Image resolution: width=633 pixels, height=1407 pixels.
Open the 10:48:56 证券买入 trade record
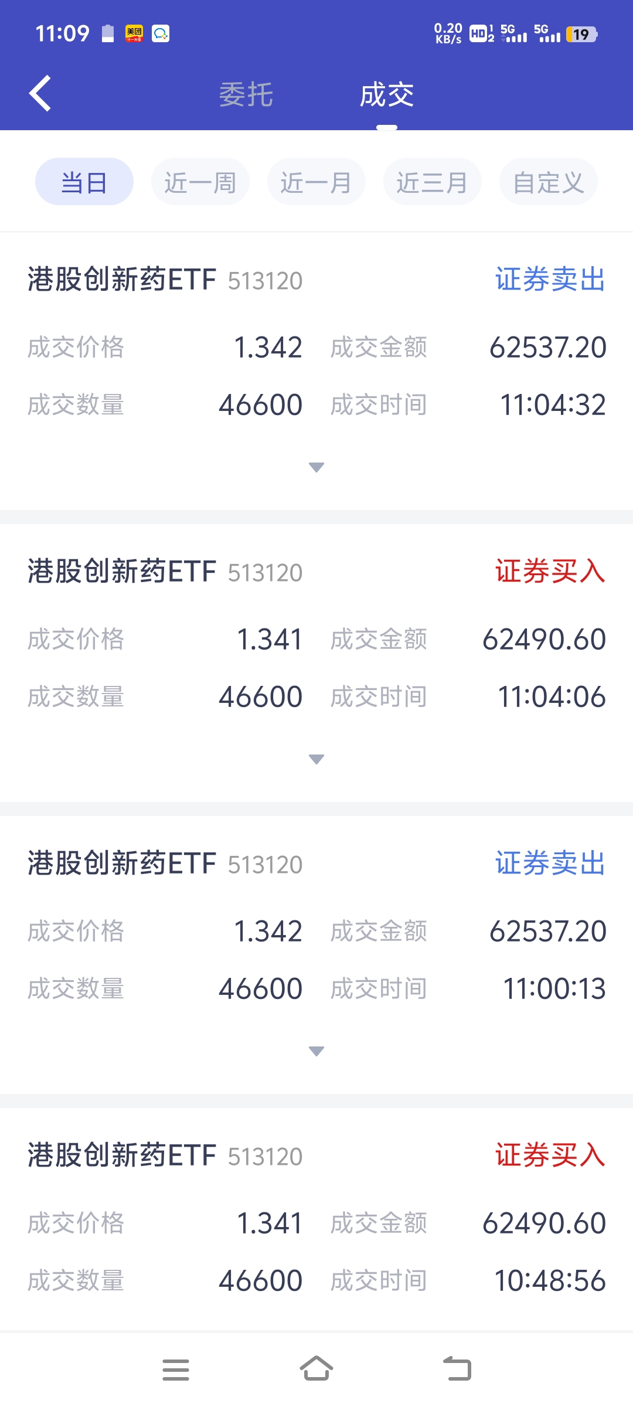[316, 1219]
